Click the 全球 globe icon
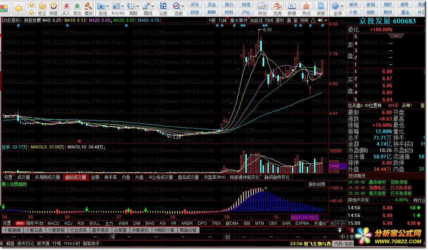Screen dimensions: 428x250 (336, 6)
